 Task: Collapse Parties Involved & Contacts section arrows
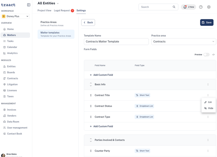click(91, 140)
